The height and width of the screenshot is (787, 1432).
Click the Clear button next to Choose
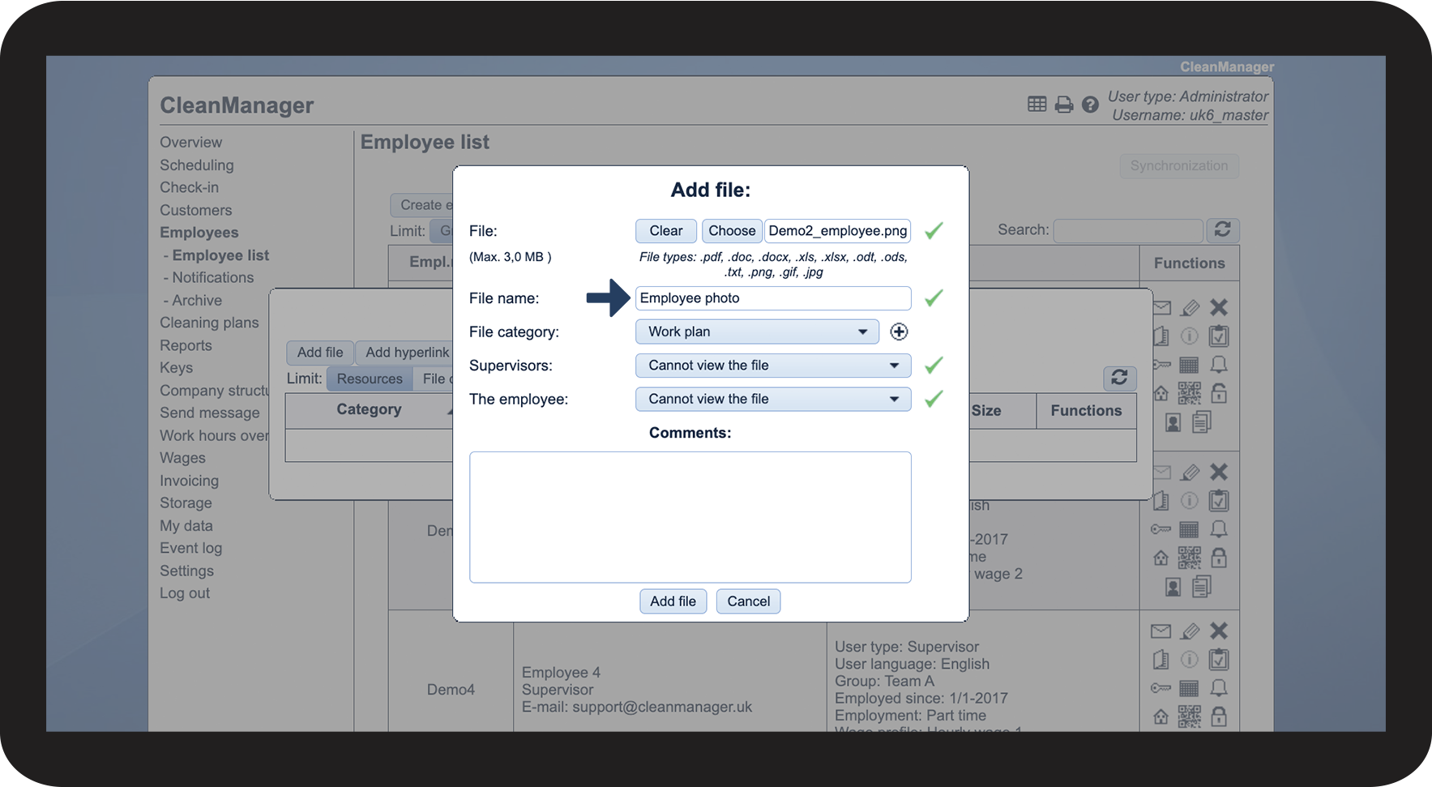pos(665,231)
